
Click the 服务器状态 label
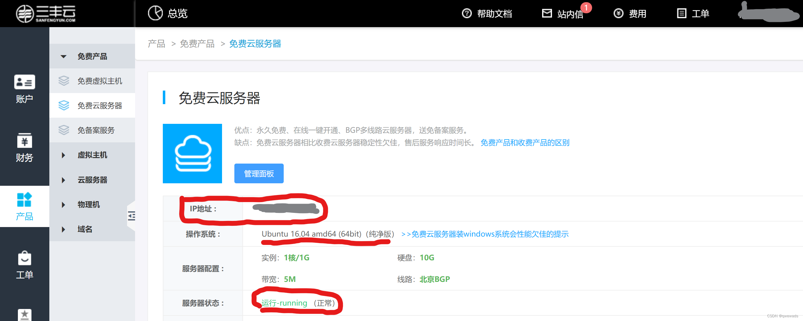203,303
